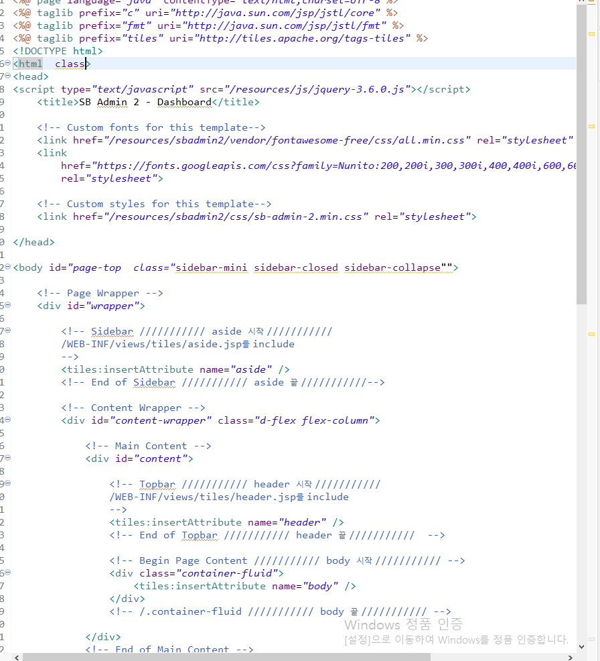The height and width of the screenshot is (661, 600).
Task: Click the SB Admin 2 - Dashboard title text
Action: coord(145,102)
